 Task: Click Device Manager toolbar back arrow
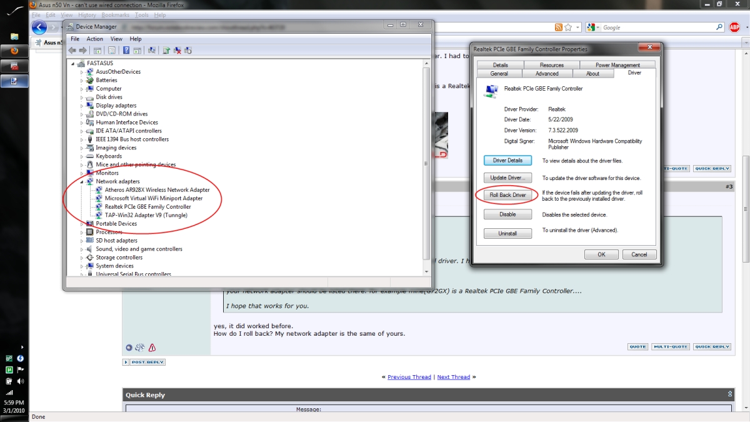click(x=72, y=50)
